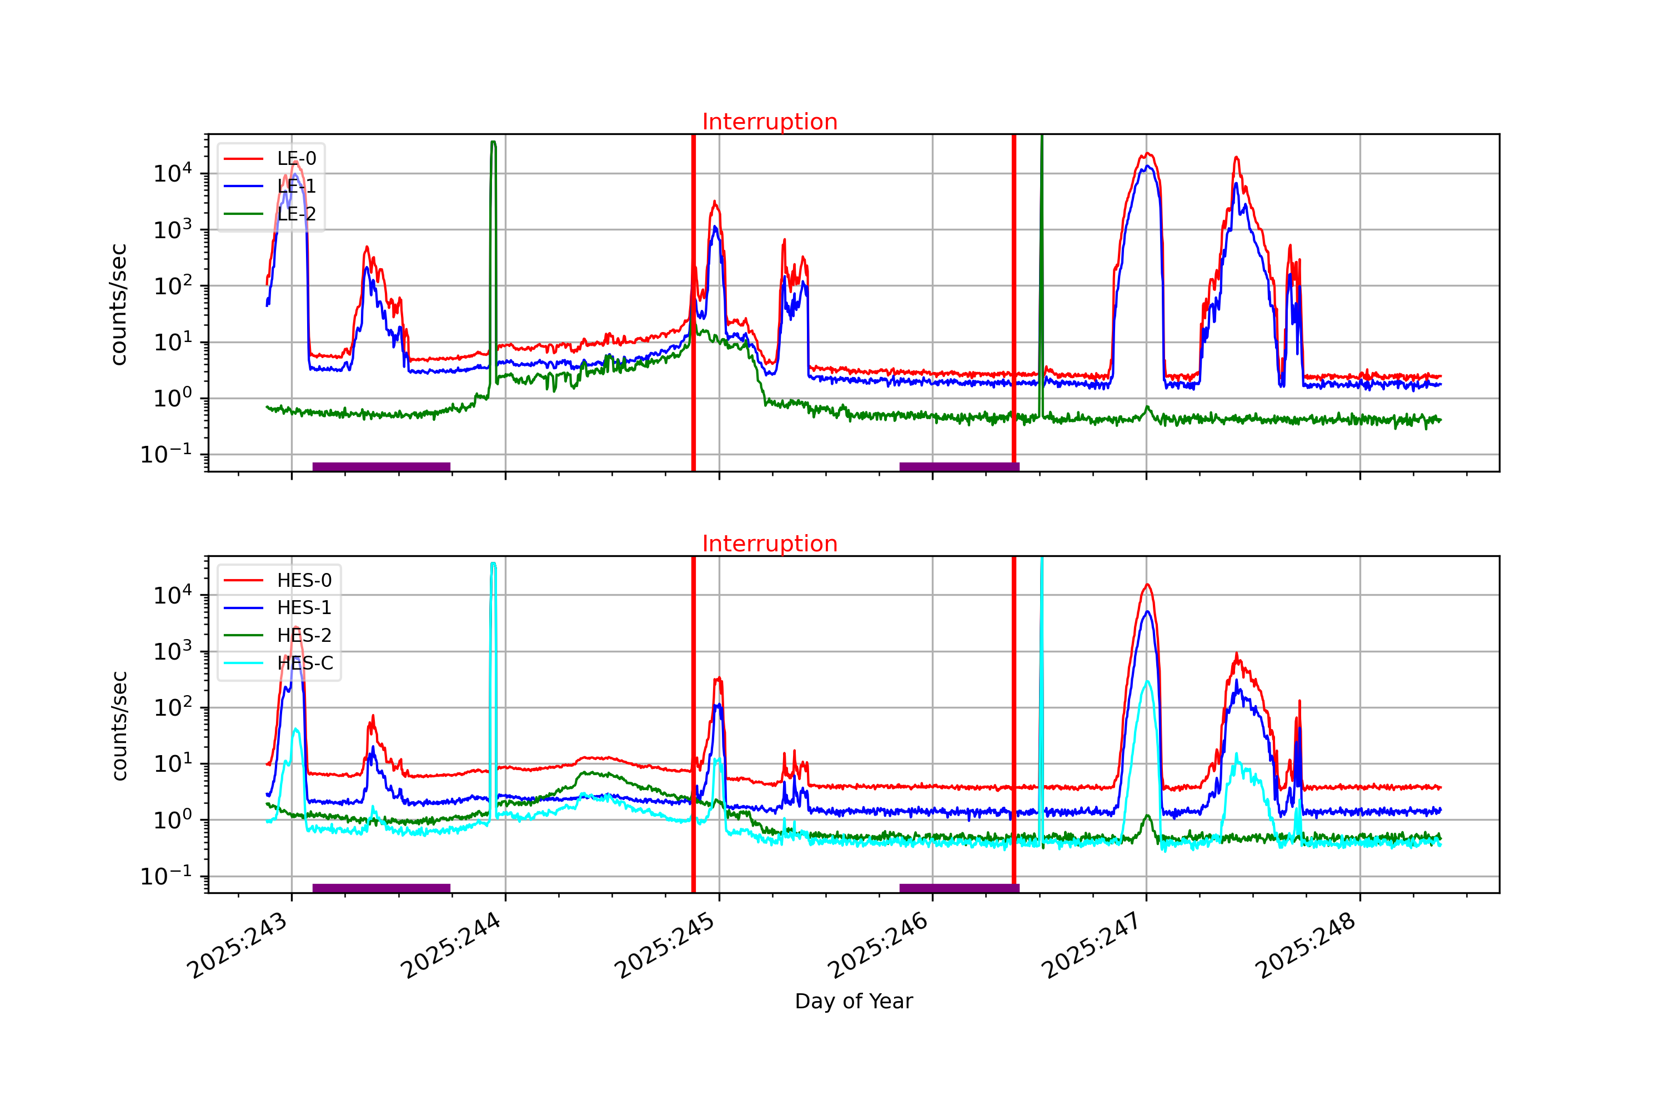Click the top panel Interruption title
The image size is (1666, 1116).
pos(769,122)
